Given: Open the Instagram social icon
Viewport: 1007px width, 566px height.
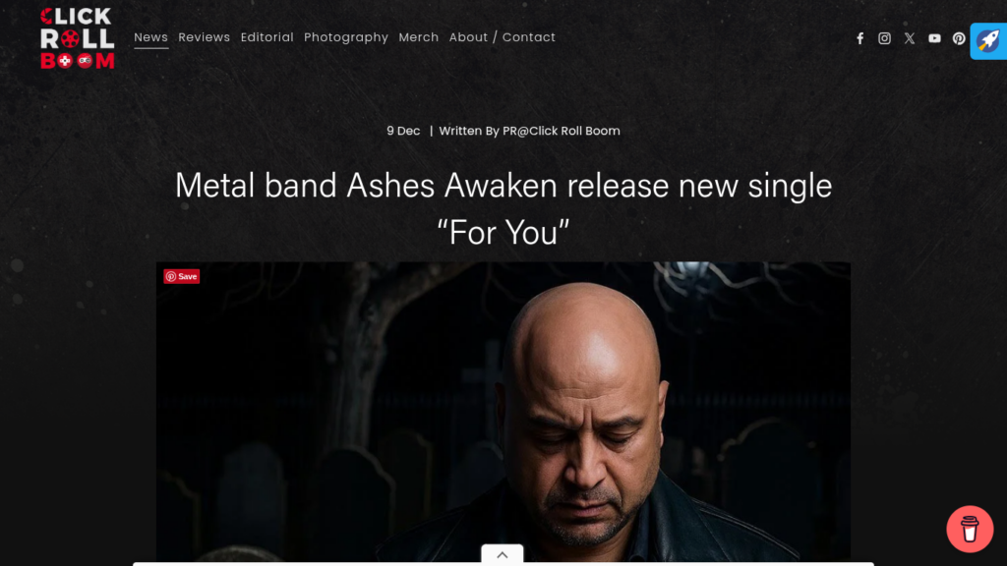Looking at the screenshot, I should 884,38.
